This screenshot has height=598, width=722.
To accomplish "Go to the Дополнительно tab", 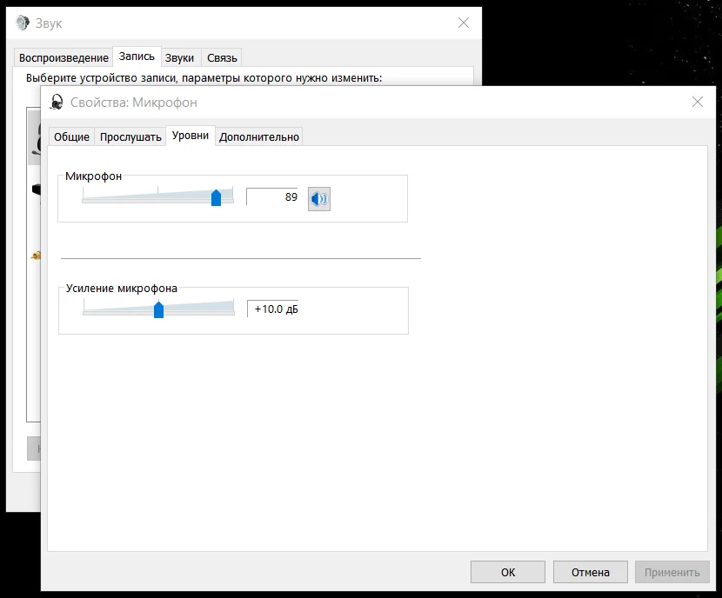I will (x=259, y=136).
